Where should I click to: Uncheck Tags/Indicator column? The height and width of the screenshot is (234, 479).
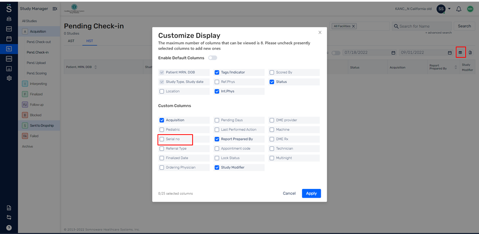pos(217,72)
